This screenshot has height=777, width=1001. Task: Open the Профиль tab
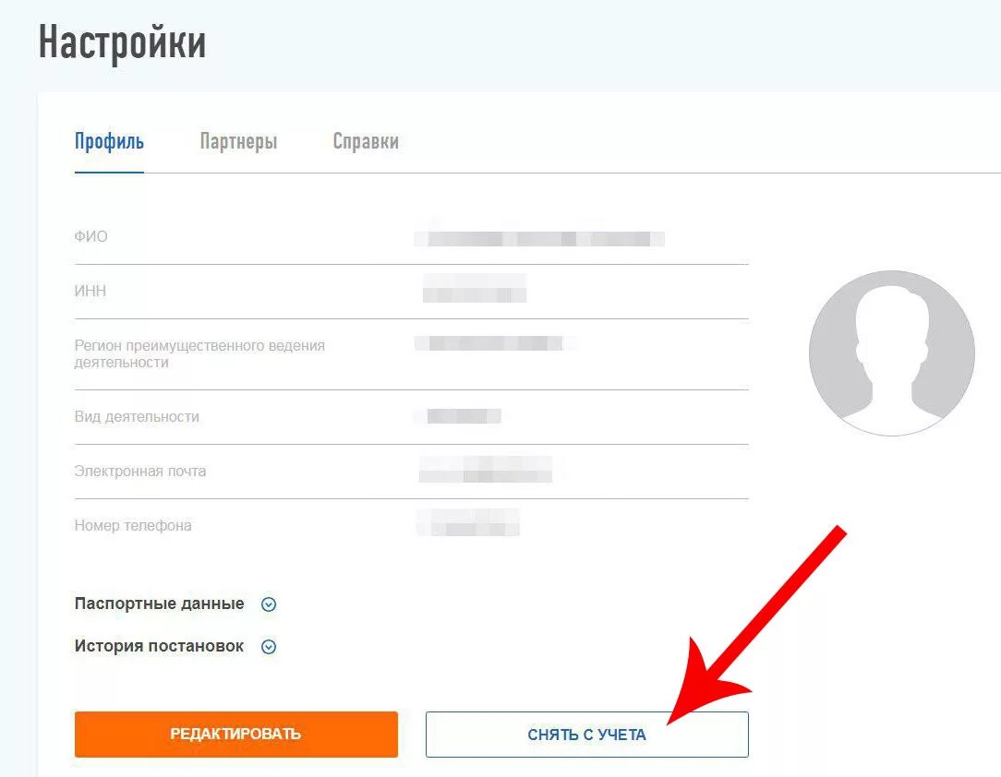[109, 141]
